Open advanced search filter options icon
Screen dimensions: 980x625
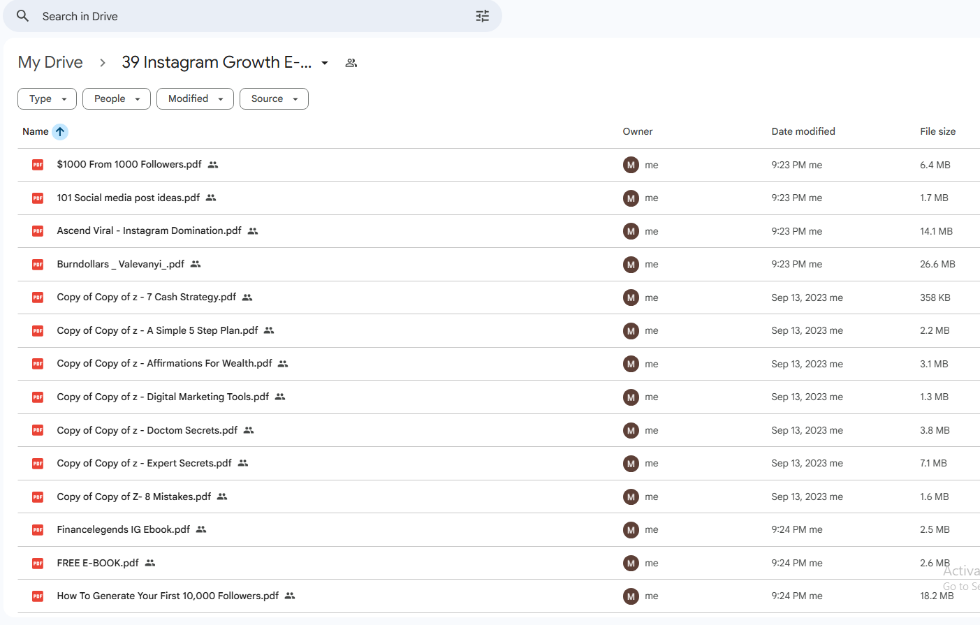[x=482, y=16]
